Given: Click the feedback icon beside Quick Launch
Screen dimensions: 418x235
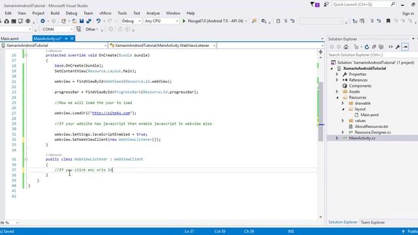Looking at the screenshot, I should (x=326, y=5).
